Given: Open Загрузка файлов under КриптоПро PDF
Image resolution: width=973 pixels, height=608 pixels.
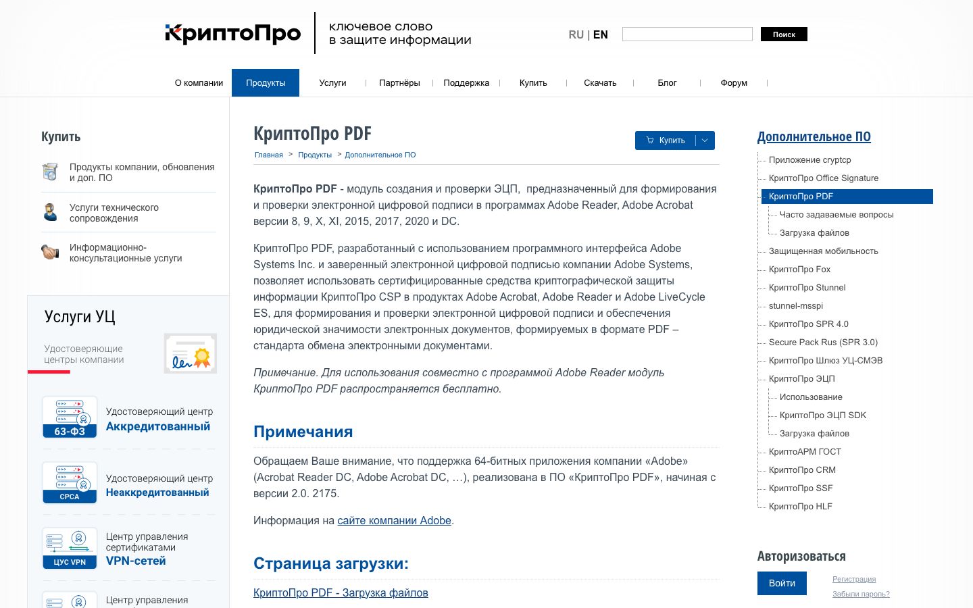Looking at the screenshot, I should point(814,233).
